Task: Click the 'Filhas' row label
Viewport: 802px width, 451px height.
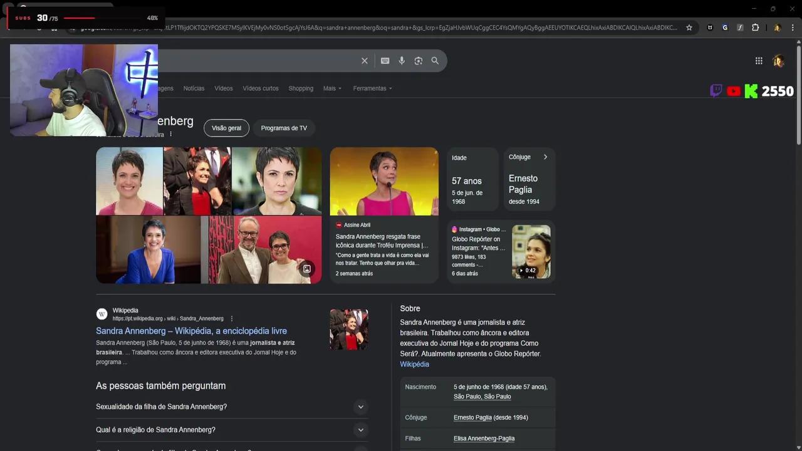Action: point(413,438)
